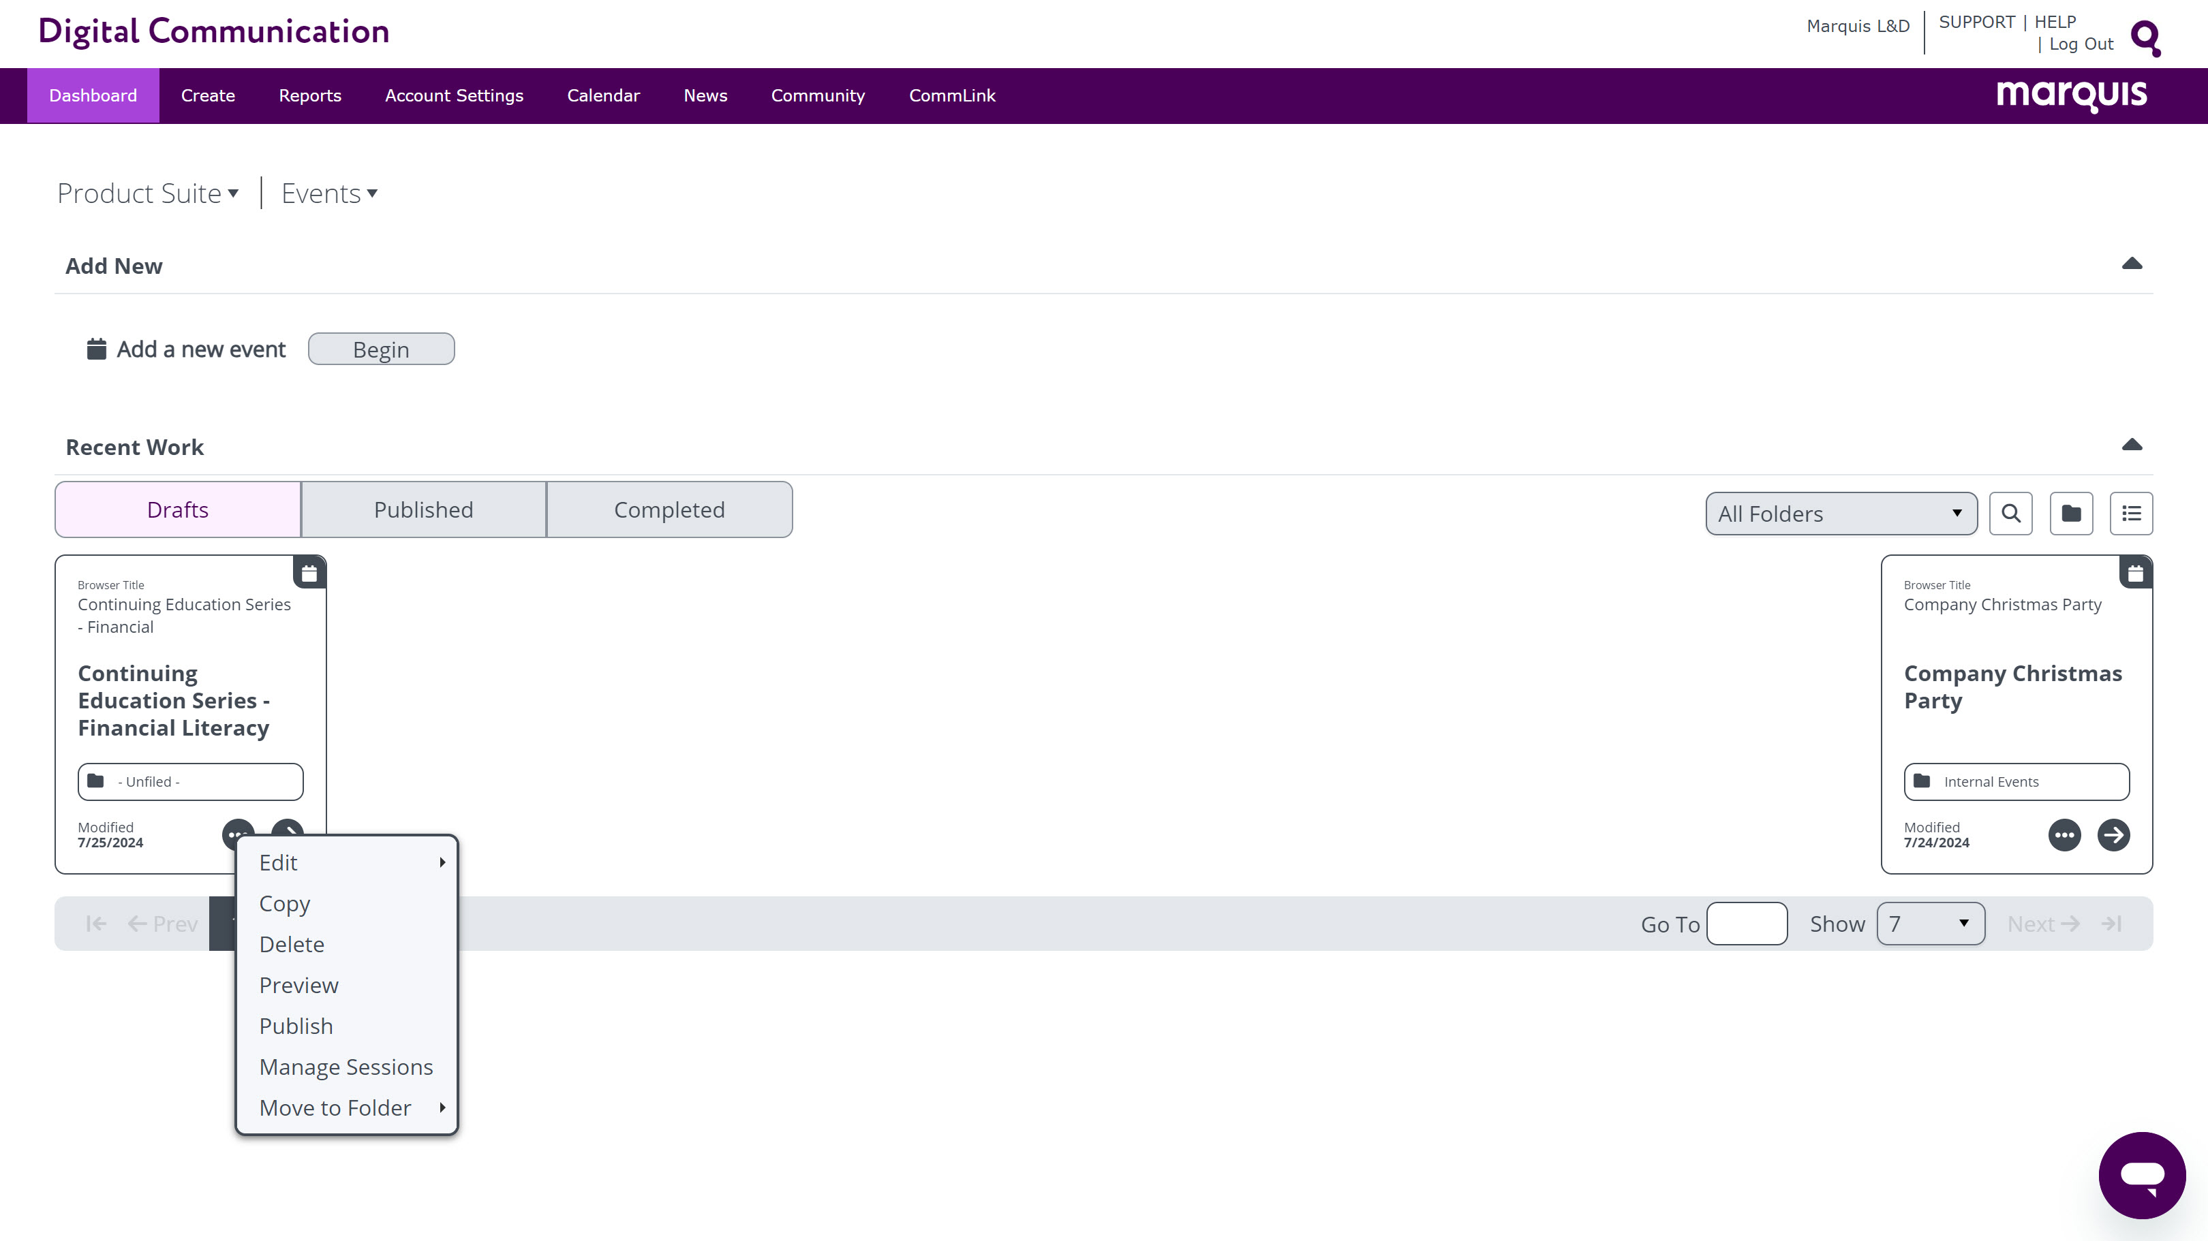Collapse the Add New section
This screenshot has height=1241, width=2208.
2132,264
